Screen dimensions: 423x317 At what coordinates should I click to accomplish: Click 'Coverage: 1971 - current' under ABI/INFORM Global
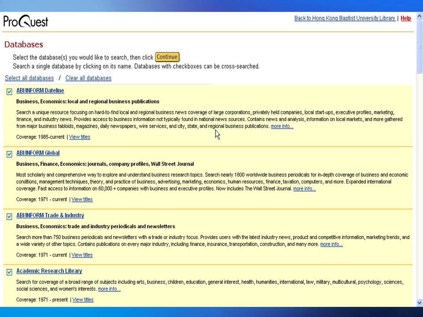coord(41,199)
